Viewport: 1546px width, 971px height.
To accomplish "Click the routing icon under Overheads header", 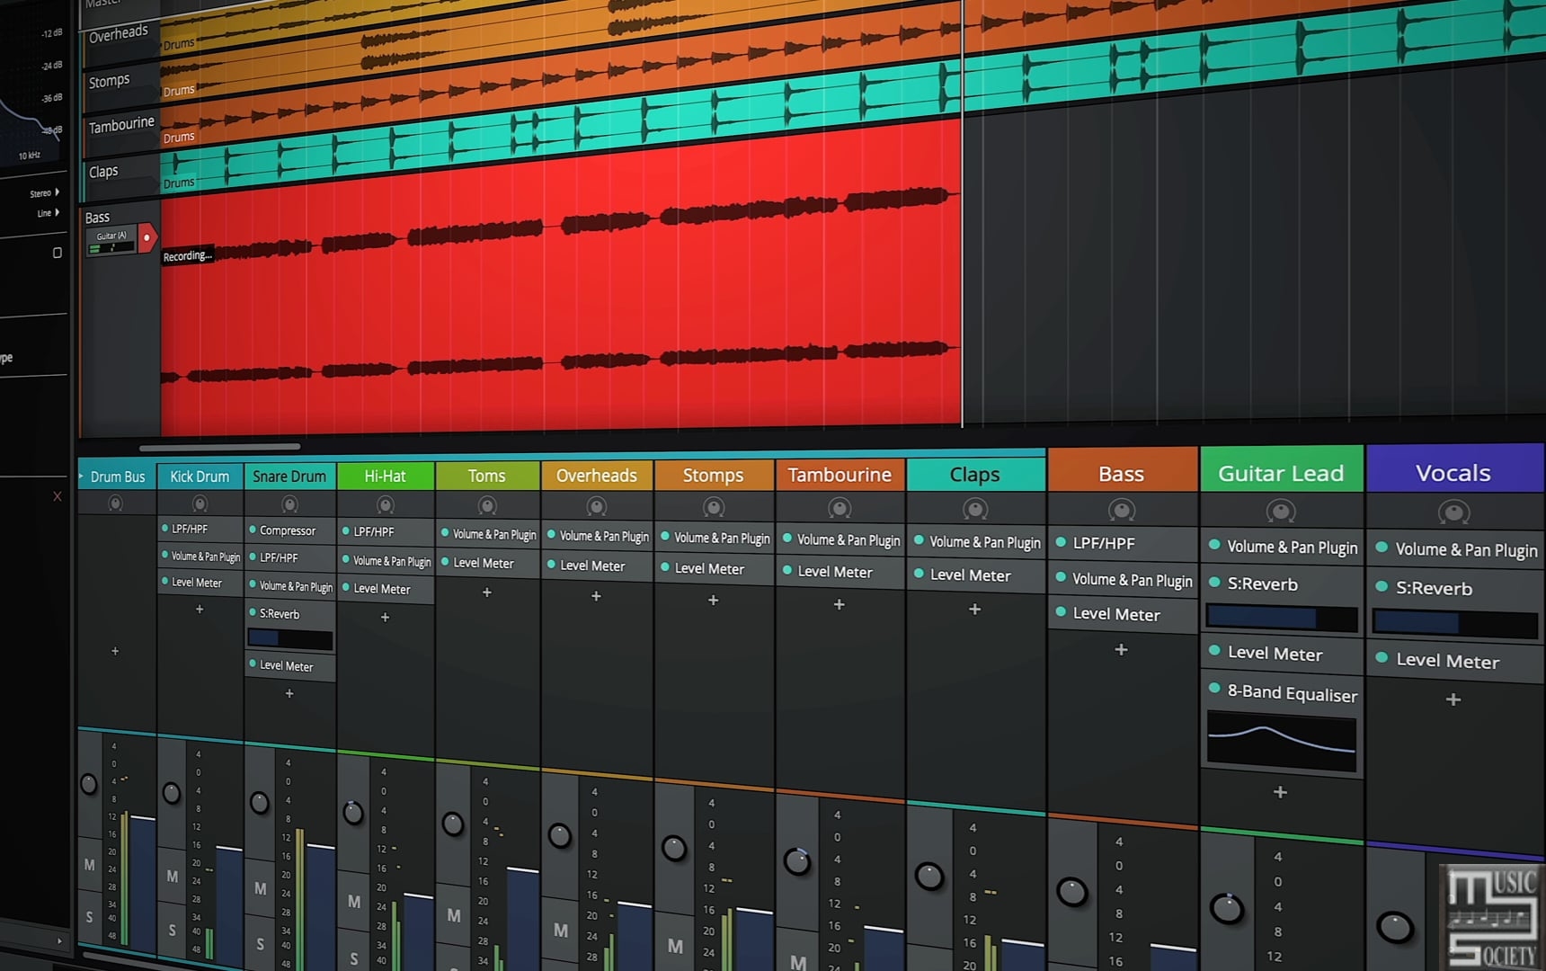I will pyautogui.click(x=597, y=507).
